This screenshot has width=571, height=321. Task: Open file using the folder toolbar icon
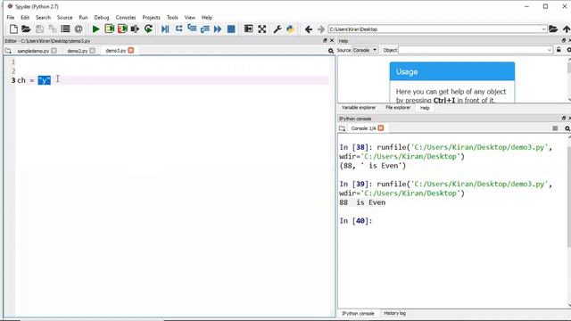click(x=26, y=29)
